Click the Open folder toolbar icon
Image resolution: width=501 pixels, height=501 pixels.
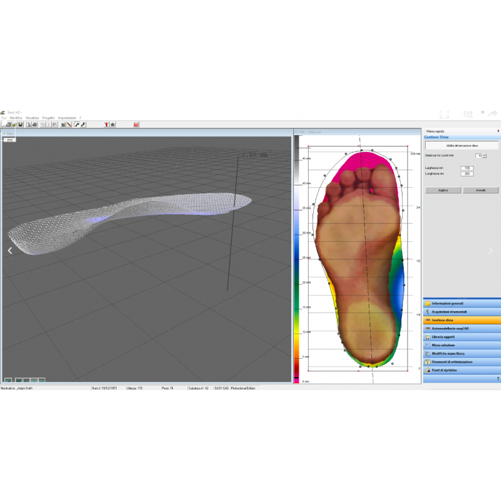pos(14,125)
